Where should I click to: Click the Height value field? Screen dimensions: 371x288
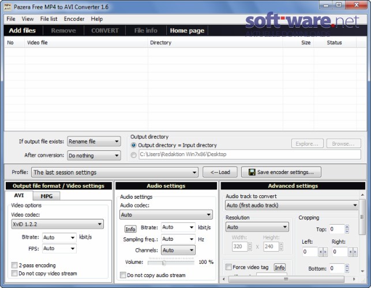[271, 247]
